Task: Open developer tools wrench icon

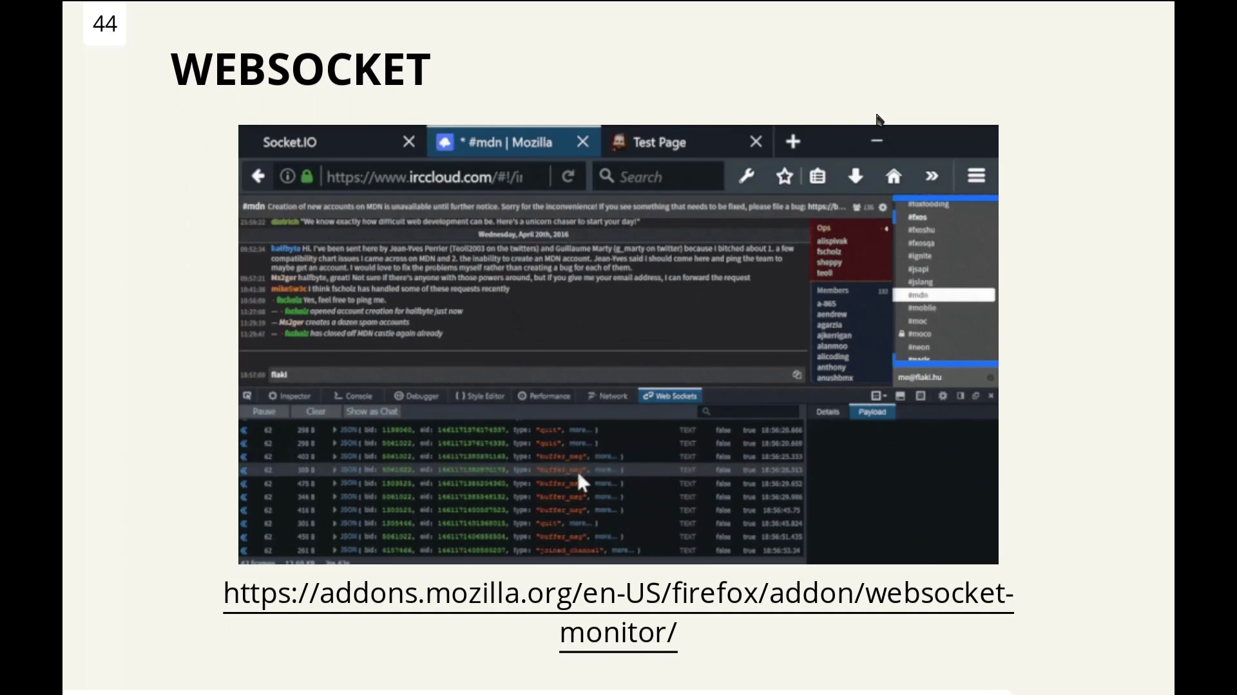Action: click(747, 176)
